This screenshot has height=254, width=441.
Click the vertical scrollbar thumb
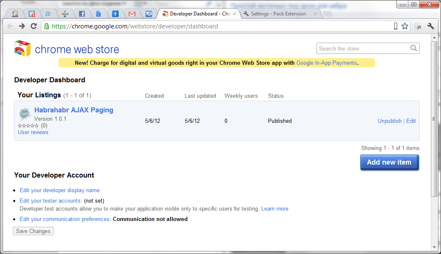pyautogui.click(x=434, y=119)
